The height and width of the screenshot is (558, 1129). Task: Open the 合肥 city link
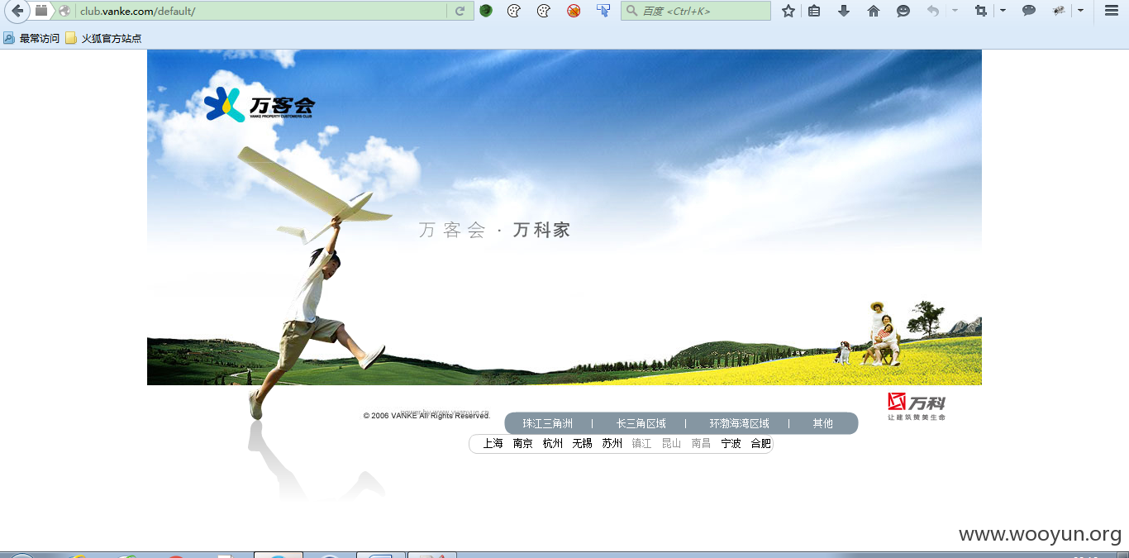coord(761,444)
